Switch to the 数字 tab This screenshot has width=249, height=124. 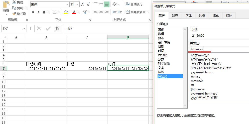[162, 15]
